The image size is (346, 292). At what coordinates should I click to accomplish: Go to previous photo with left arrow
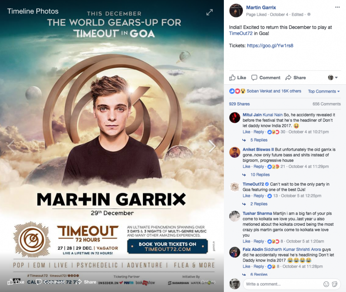(11, 146)
